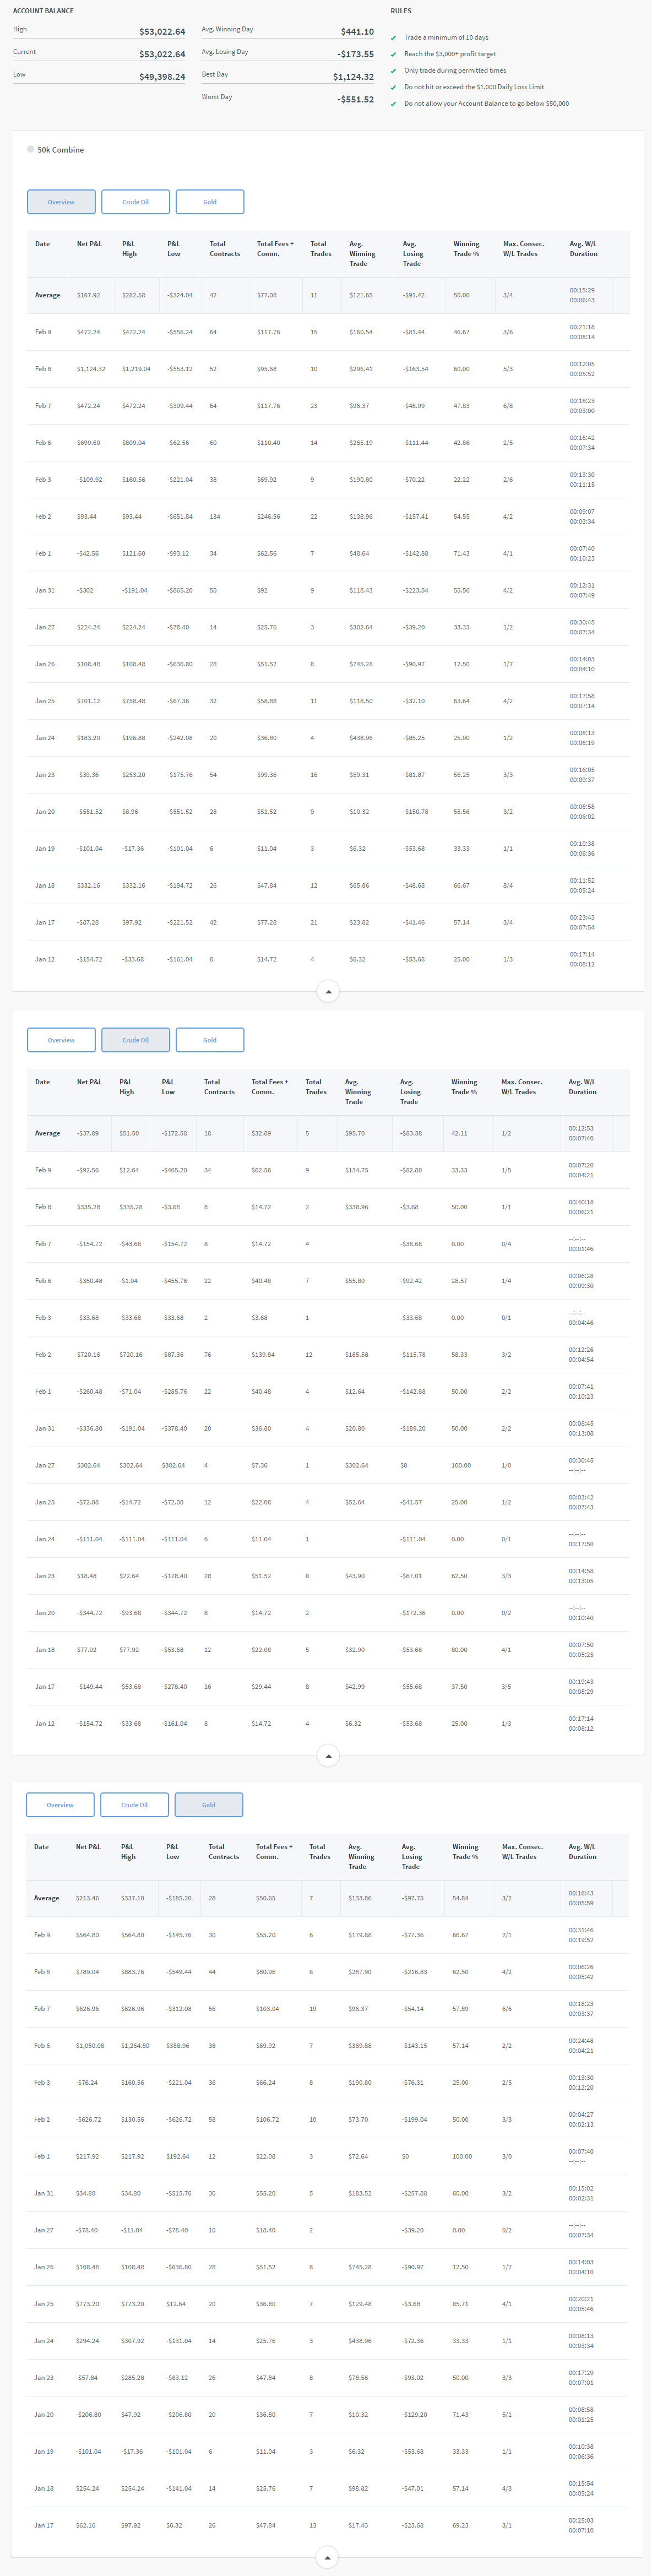
Task: Select the highlighted Crude Oil tab in the middle section
Action: [x=135, y=1040]
